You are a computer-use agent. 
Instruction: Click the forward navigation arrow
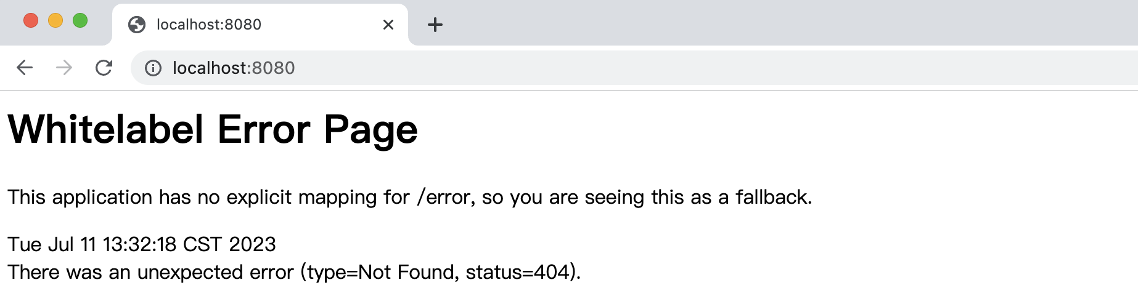click(x=64, y=68)
